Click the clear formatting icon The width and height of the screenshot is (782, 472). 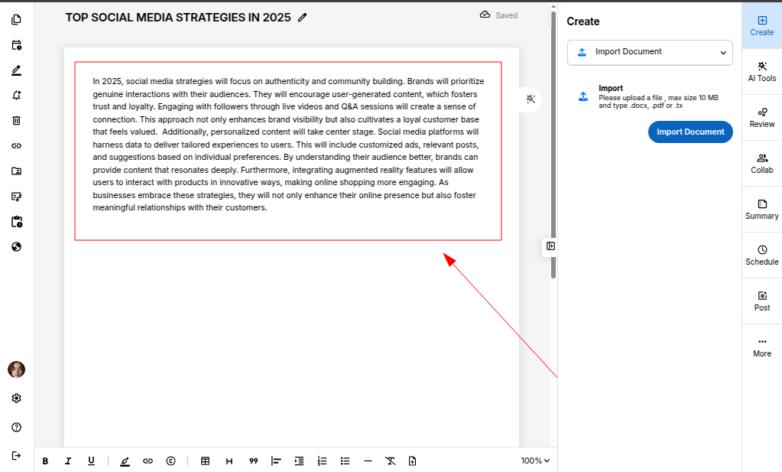(390, 461)
